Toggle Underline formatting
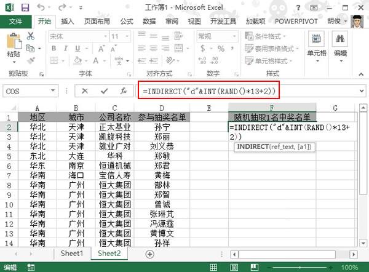 click(x=77, y=49)
